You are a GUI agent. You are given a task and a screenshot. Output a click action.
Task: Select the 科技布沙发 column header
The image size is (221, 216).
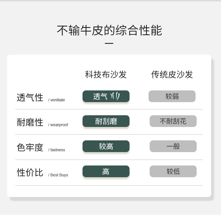pyautogui.click(x=106, y=75)
